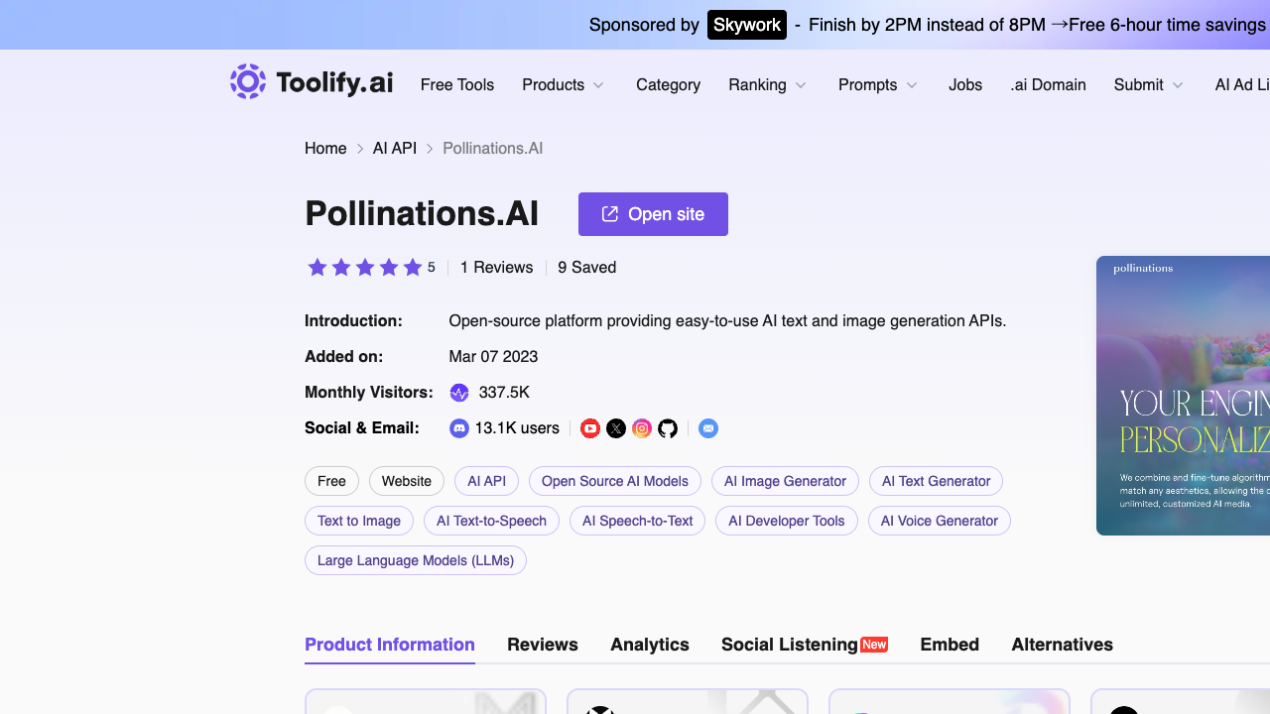Open the YouTube social icon
This screenshot has height=714, width=1270.
tap(590, 428)
